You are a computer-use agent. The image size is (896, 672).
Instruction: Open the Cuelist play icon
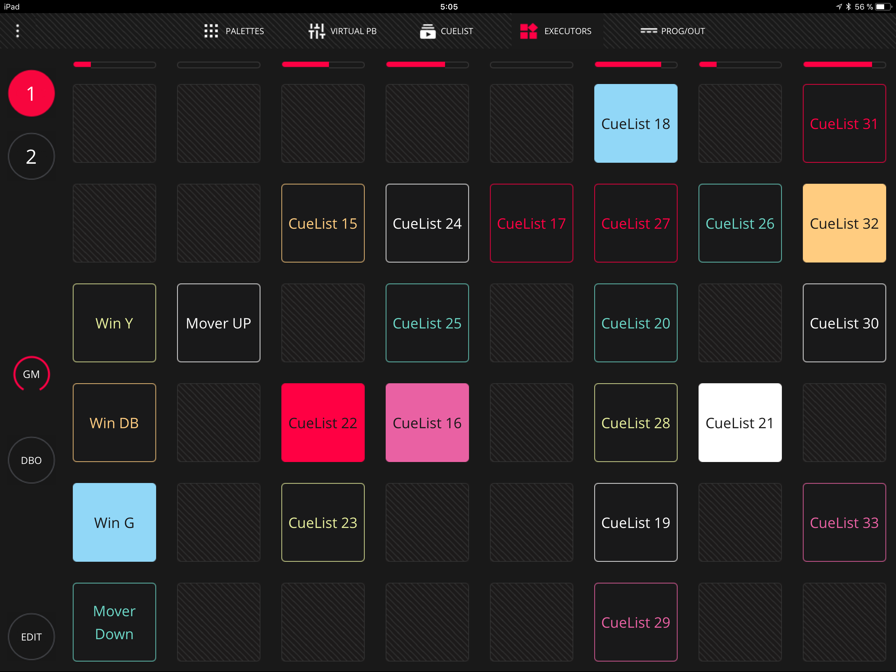pyautogui.click(x=427, y=31)
